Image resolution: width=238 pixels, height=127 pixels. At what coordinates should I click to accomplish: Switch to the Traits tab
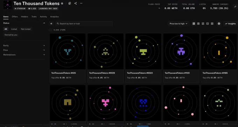point(34,17)
